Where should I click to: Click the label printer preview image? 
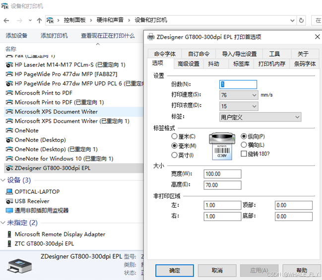click(x=222, y=146)
